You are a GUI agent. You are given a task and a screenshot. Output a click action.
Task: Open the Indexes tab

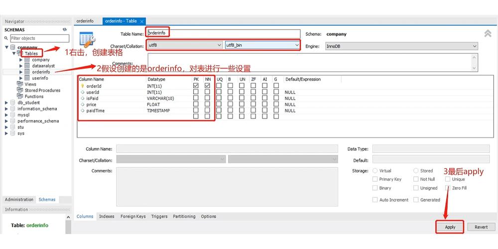pyautogui.click(x=107, y=217)
